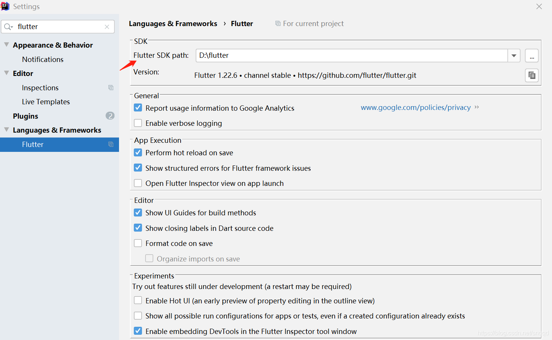
Task: Select Appearance & Behavior category
Action: point(53,45)
